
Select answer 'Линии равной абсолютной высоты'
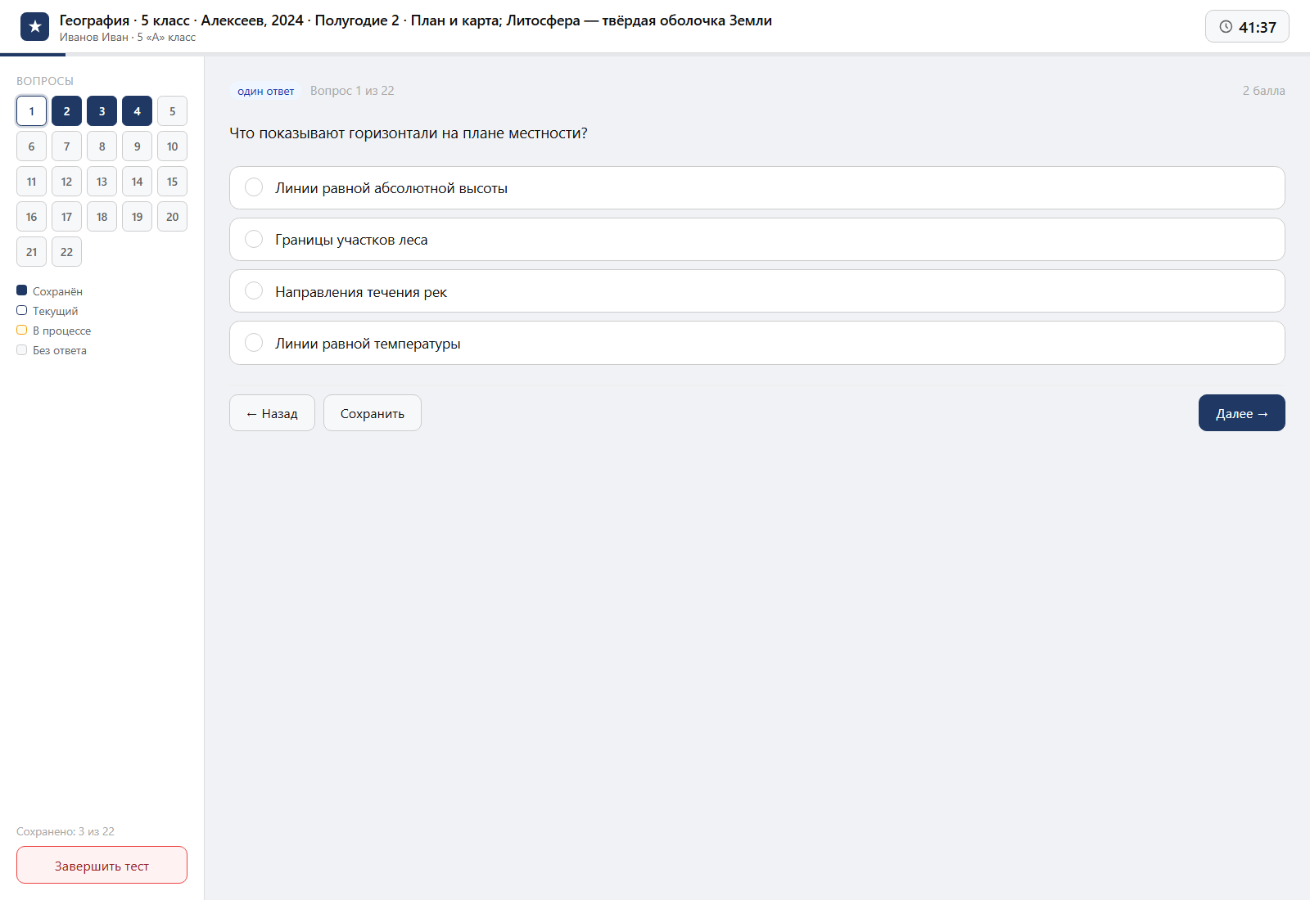tap(757, 188)
